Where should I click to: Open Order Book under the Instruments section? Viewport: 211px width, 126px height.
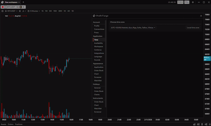pyautogui.click(x=99, y=102)
